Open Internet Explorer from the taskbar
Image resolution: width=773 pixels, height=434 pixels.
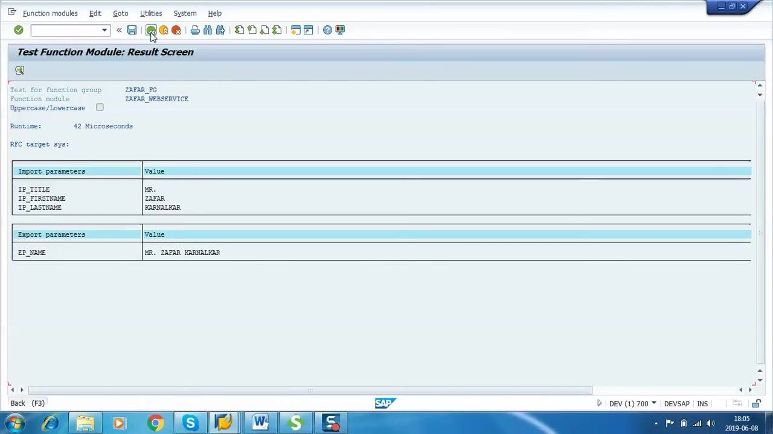click(x=50, y=423)
